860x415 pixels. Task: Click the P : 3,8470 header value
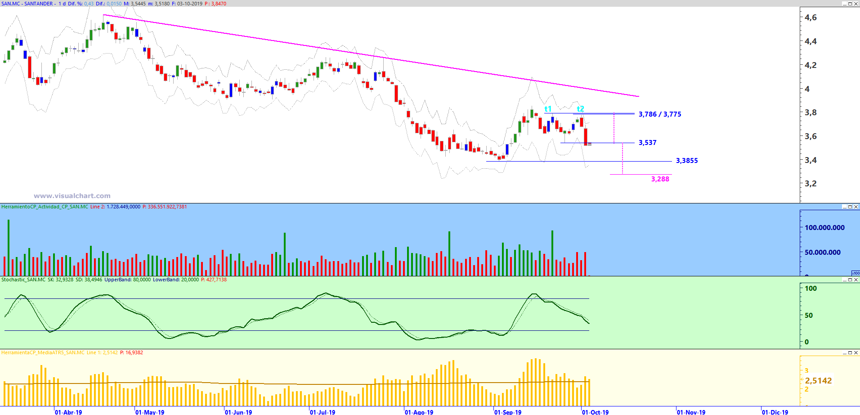tap(215, 4)
